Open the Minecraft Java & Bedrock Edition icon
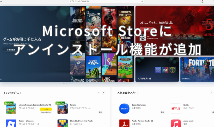The image size is (214, 127). [11, 109]
